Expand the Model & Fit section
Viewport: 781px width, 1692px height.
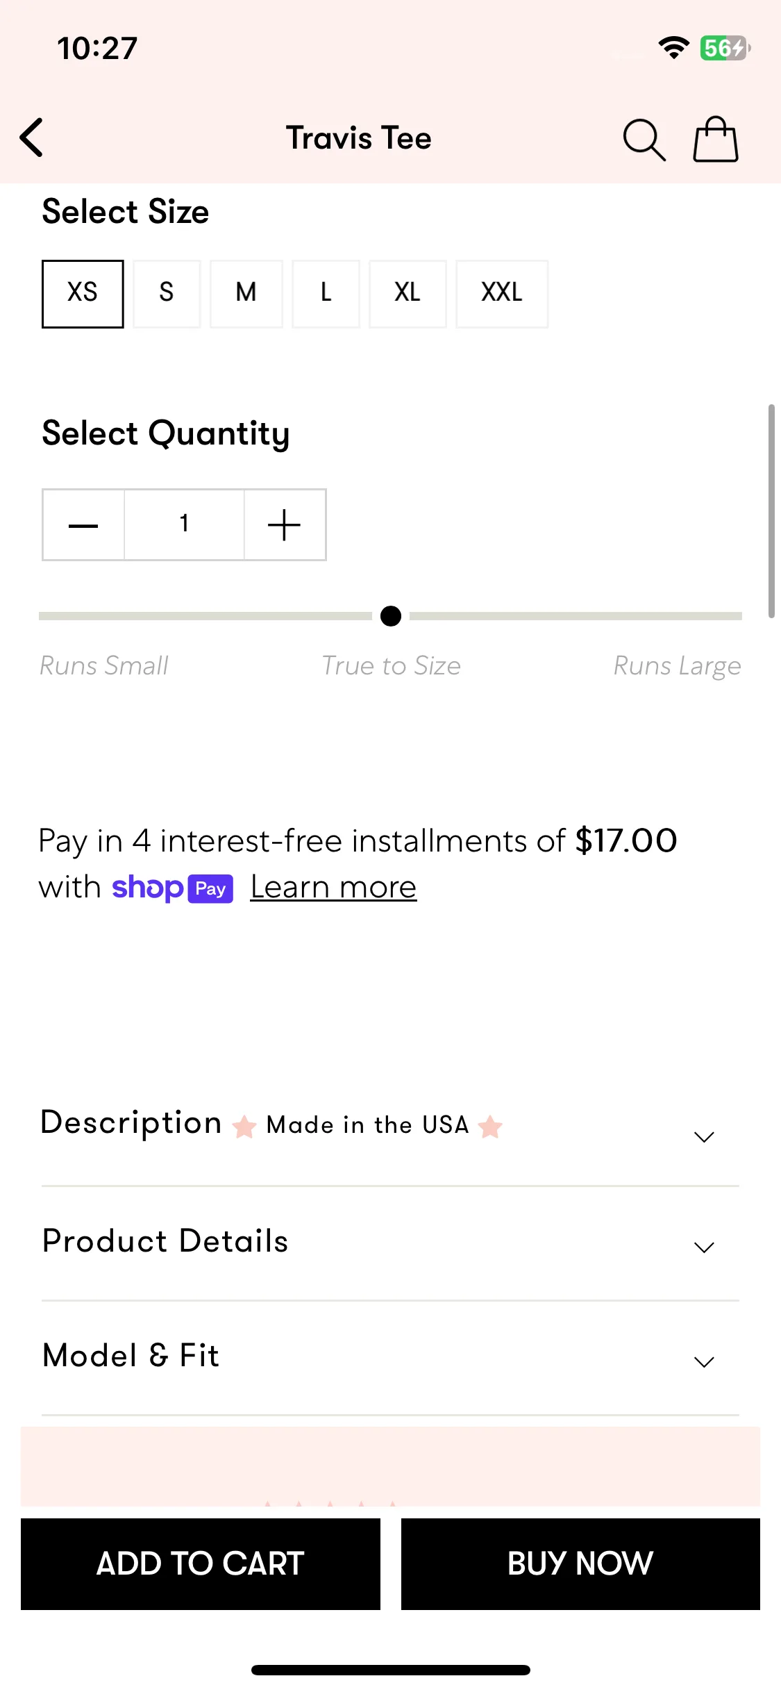pos(390,1357)
